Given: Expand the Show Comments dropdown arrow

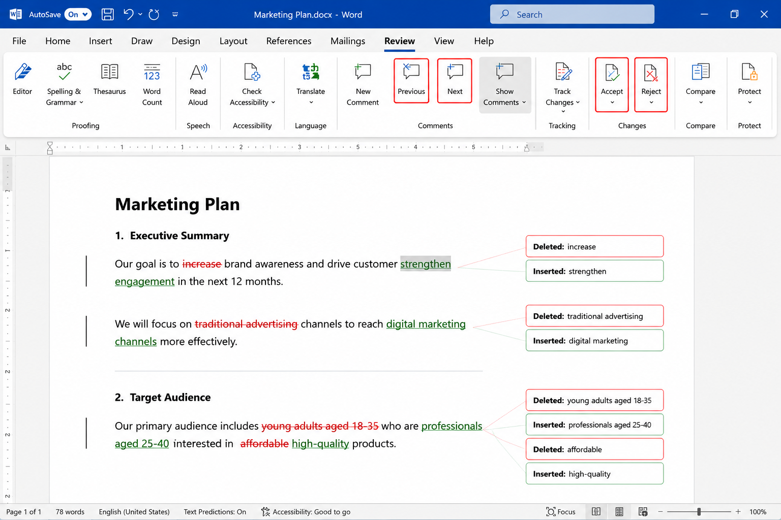Looking at the screenshot, I should (524, 103).
